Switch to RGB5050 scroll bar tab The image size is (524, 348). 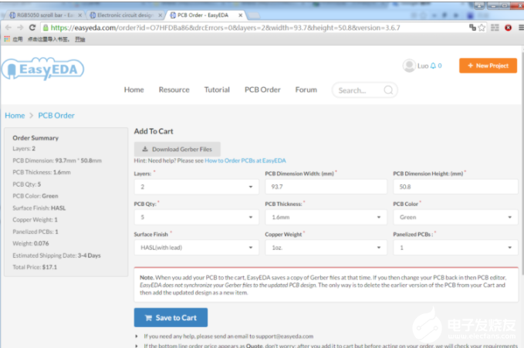click(43, 15)
